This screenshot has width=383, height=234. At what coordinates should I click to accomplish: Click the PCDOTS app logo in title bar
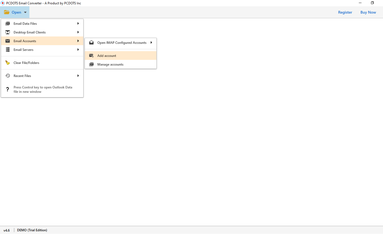coord(3,3)
